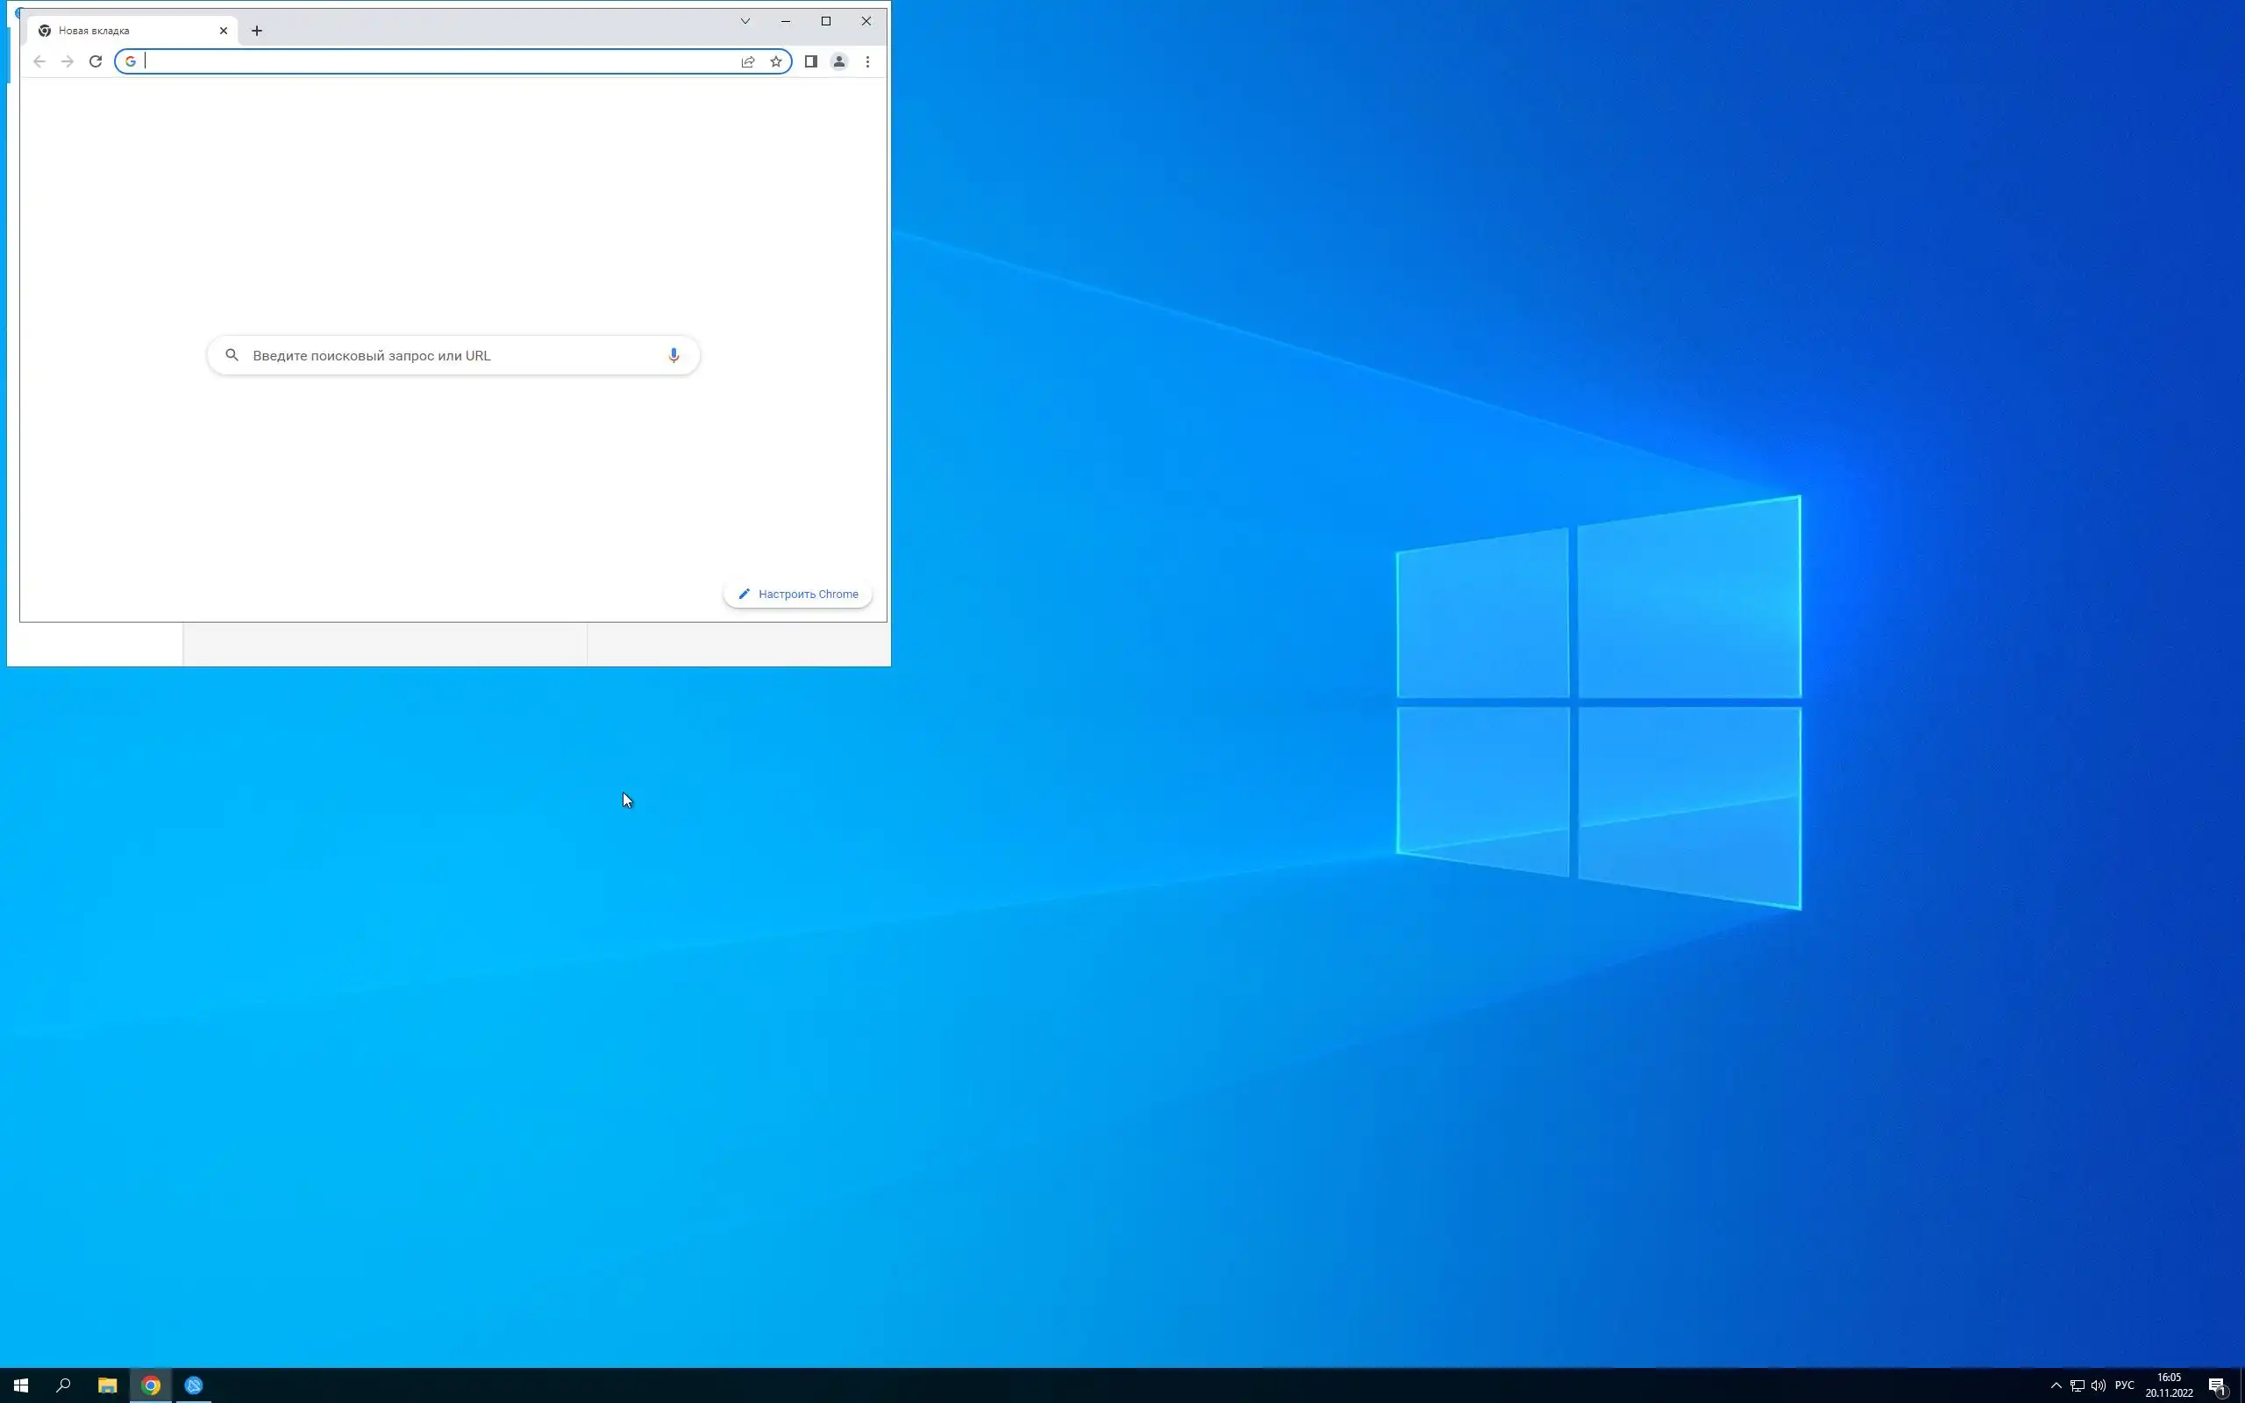Switch keyboard language РУС indicator
This screenshot has width=2245, height=1403.
coord(2124,1385)
